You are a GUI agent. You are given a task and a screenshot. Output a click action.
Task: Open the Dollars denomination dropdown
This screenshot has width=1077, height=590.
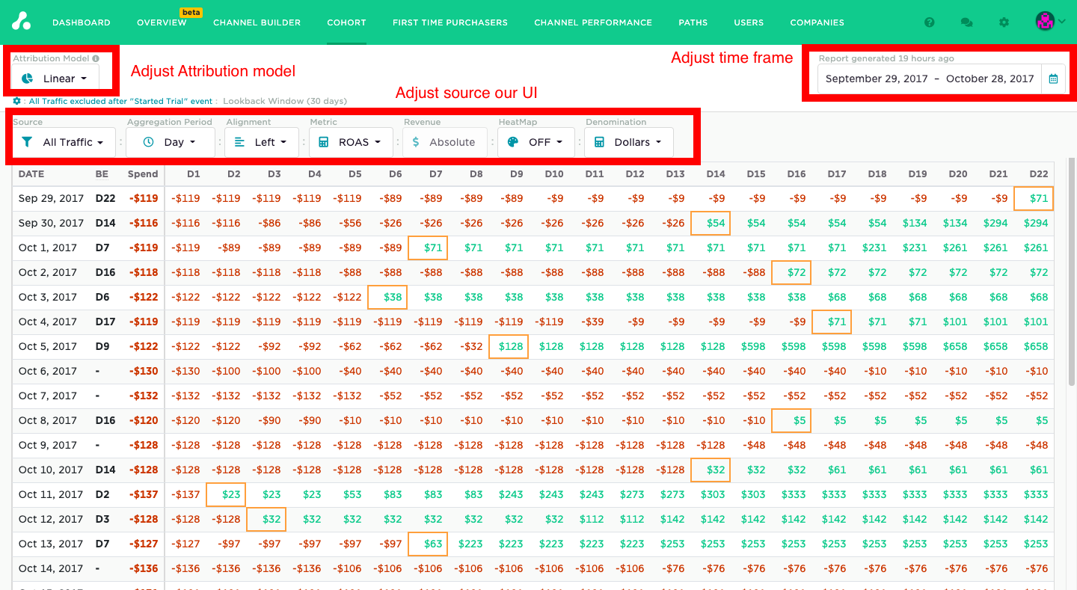[628, 142]
